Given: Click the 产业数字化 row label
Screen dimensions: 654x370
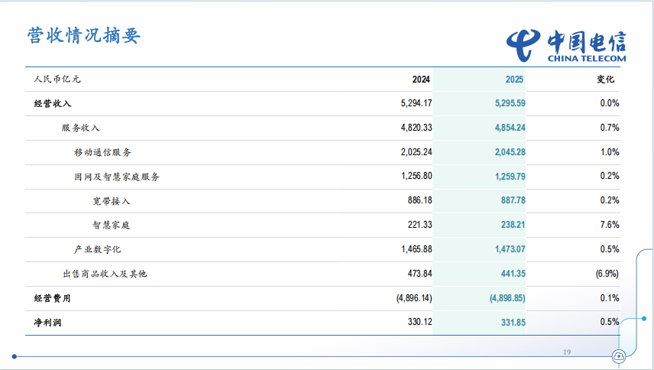Looking at the screenshot, I should [97, 249].
